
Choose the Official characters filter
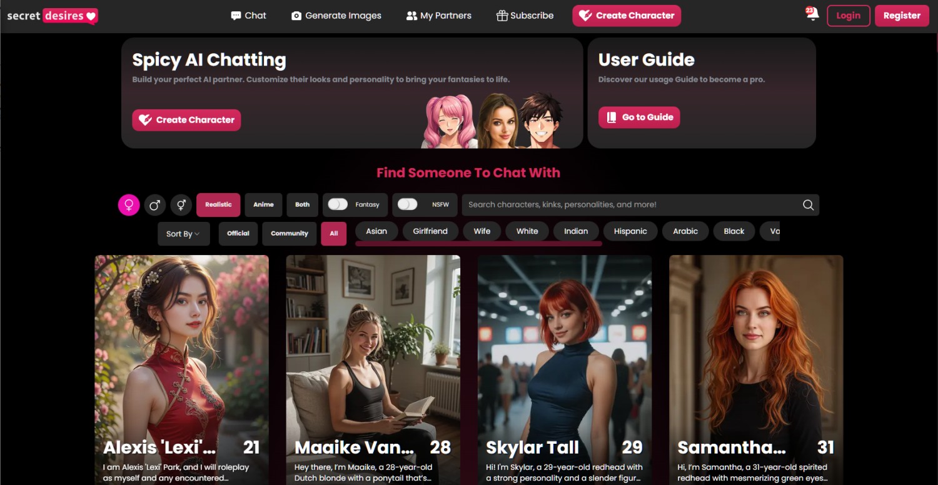238,234
